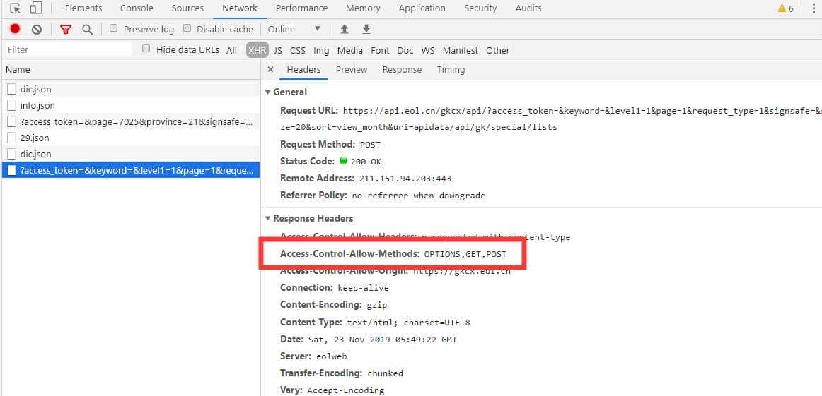Focus the Filter text input
822x396 pixels.
click(68, 49)
